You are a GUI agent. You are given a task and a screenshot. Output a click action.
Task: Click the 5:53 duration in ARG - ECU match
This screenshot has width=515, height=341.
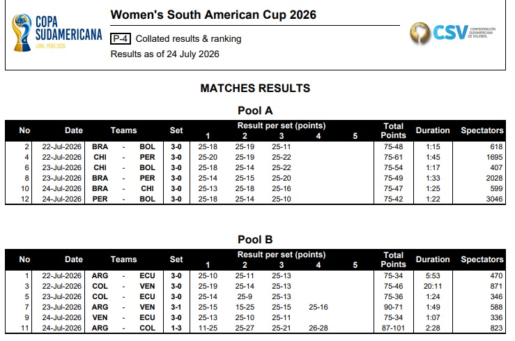pos(433,275)
